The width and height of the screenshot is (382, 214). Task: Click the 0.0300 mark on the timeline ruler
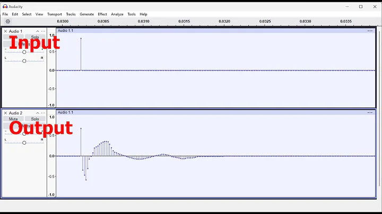pyautogui.click(x=63, y=21)
